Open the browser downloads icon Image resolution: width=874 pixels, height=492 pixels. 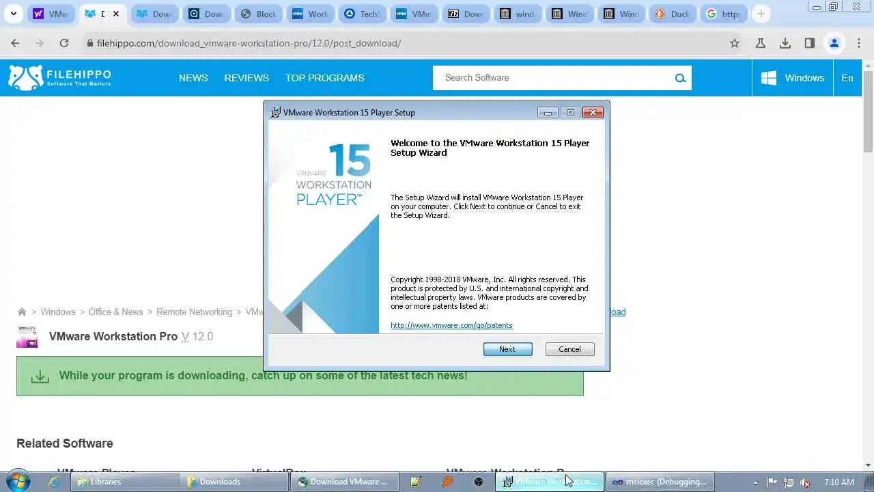point(785,43)
